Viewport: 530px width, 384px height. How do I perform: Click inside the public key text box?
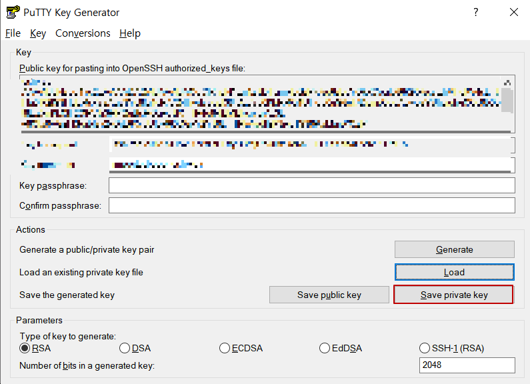[260, 104]
